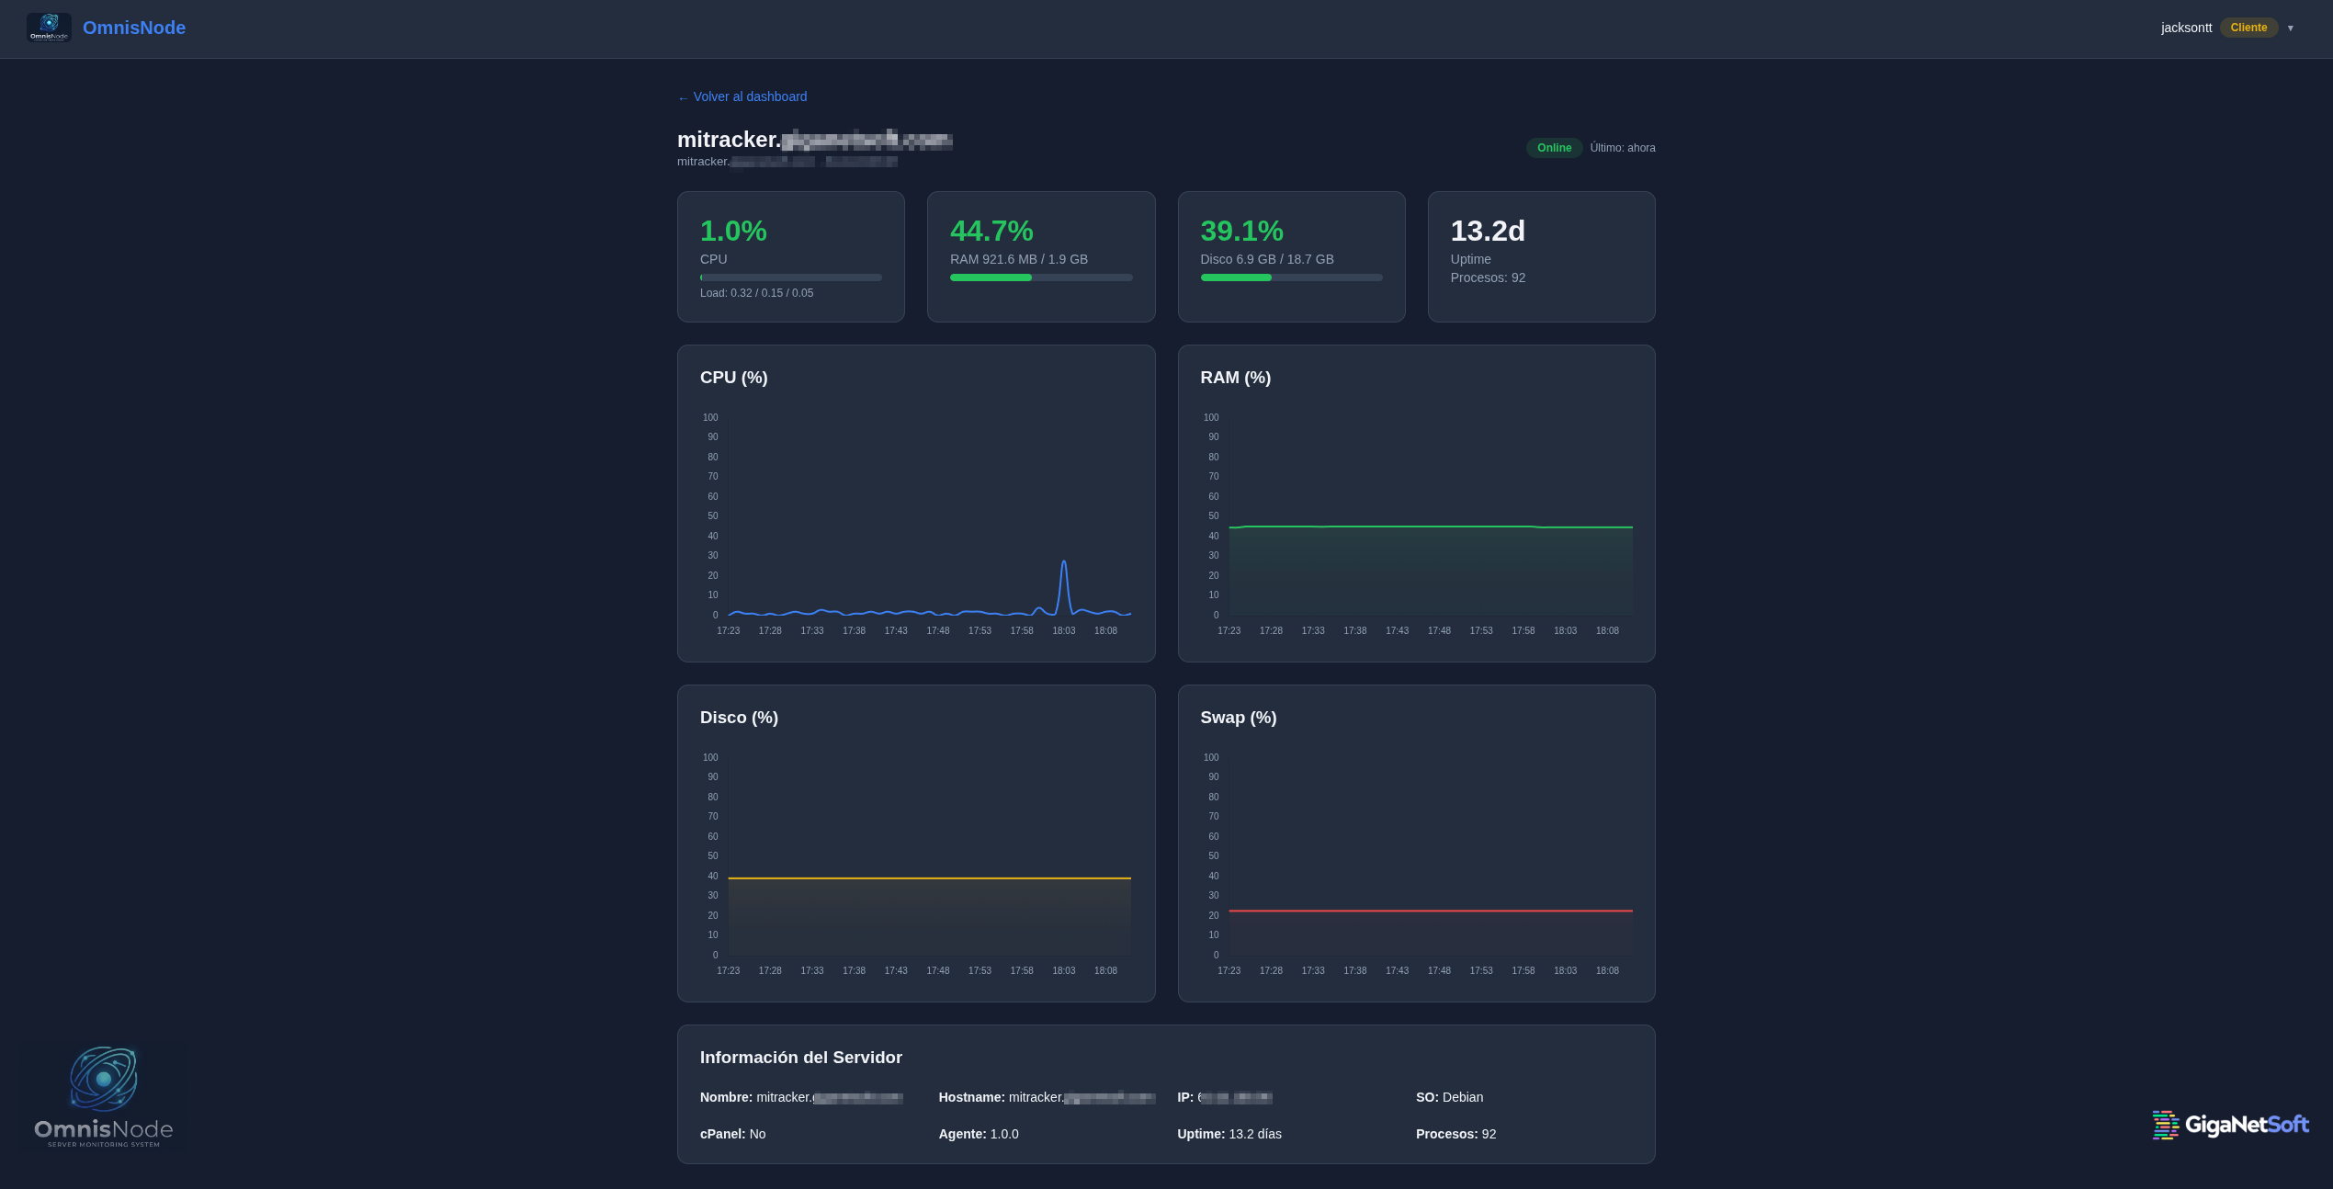The width and height of the screenshot is (2333, 1189).
Task: Click Load: 0.32 / 0.15 / 0.05 text
Action: pyautogui.click(x=756, y=293)
